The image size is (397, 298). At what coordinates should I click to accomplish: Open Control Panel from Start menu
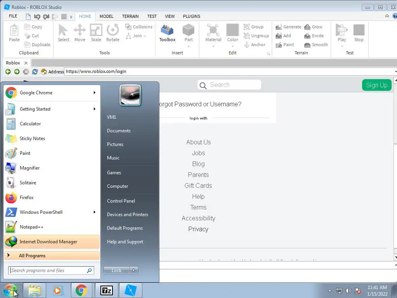point(121,201)
